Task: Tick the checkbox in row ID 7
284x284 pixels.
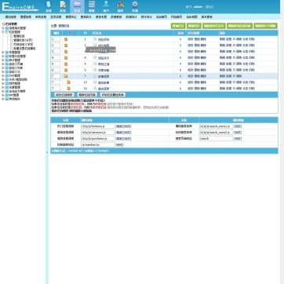Action: point(95,76)
